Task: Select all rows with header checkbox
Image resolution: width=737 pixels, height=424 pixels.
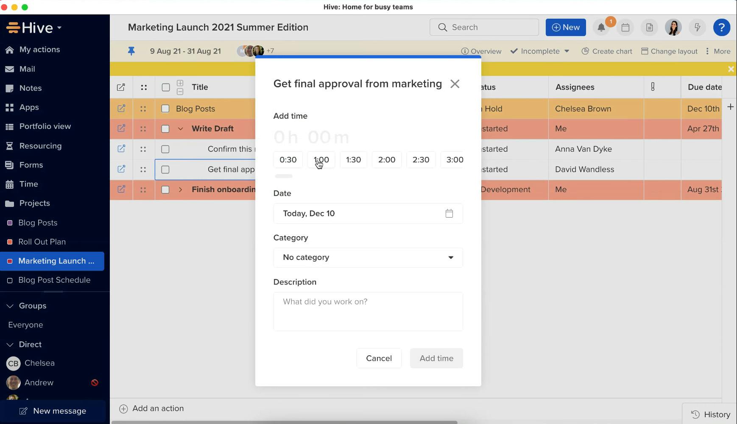Action: [x=166, y=87]
